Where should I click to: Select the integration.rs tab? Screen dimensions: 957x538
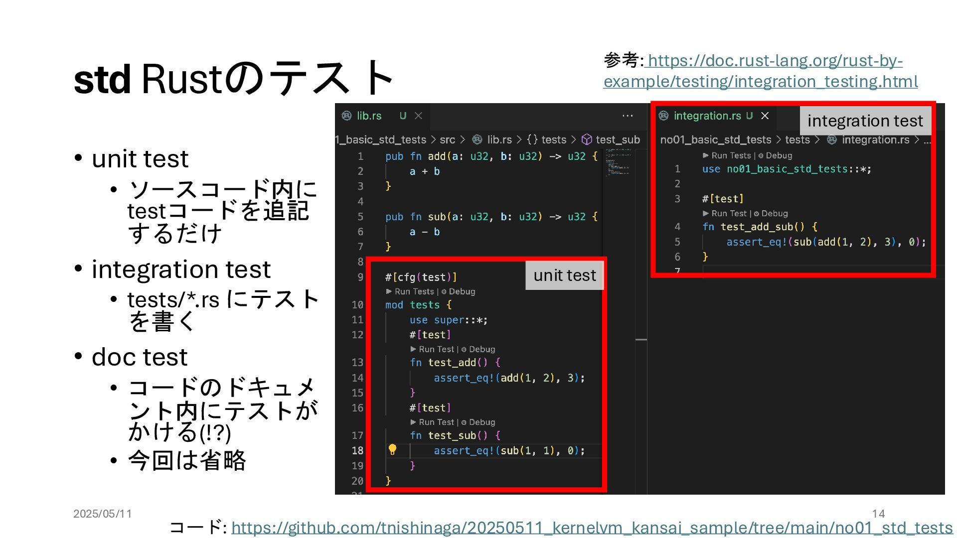[x=707, y=116]
